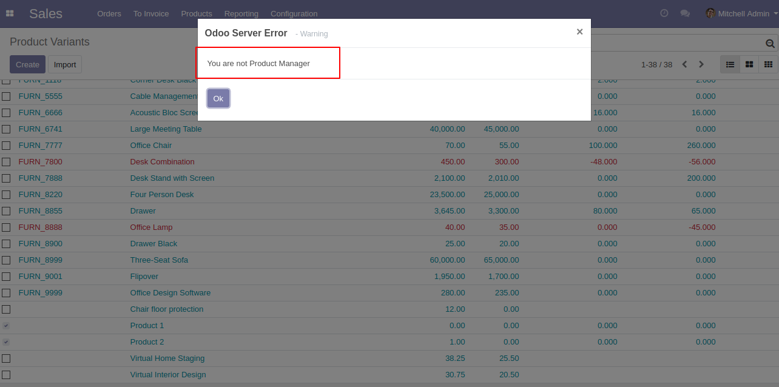The image size is (779, 387).
Task: Open the Four Person Desk product
Action: (162, 194)
